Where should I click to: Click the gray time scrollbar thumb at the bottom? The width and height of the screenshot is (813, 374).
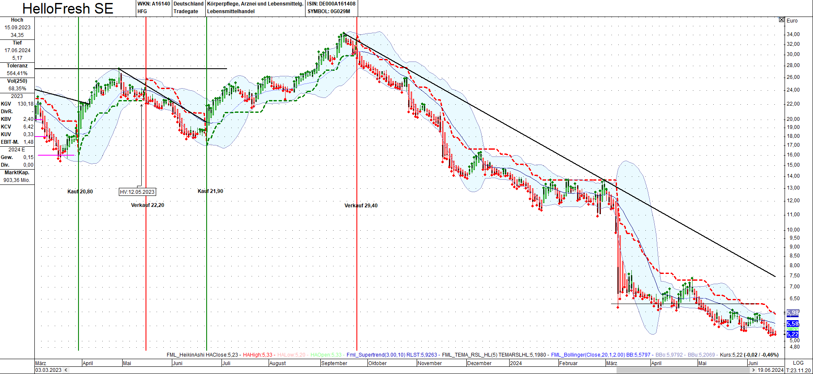(683, 370)
